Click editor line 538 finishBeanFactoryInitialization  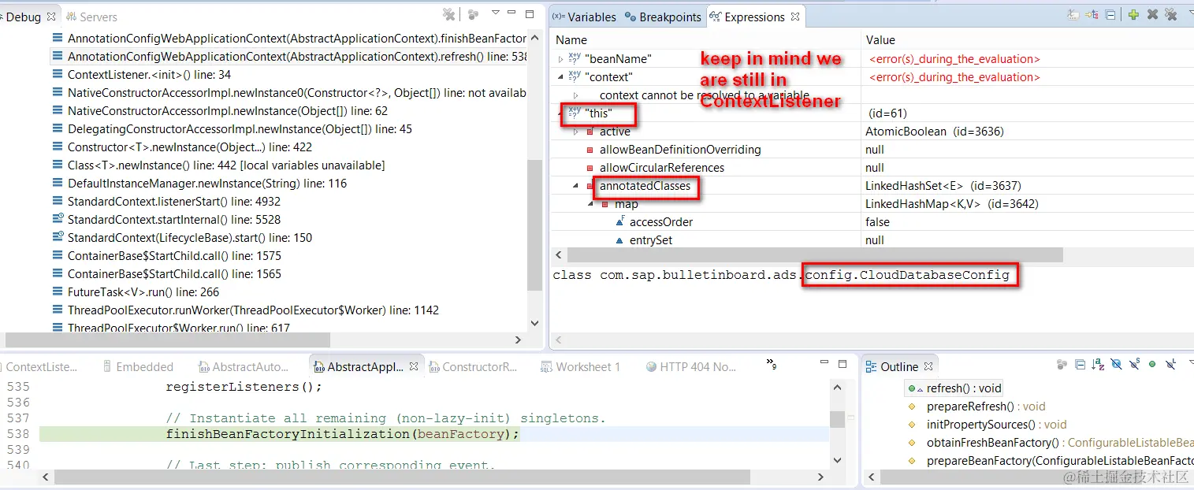343,434
